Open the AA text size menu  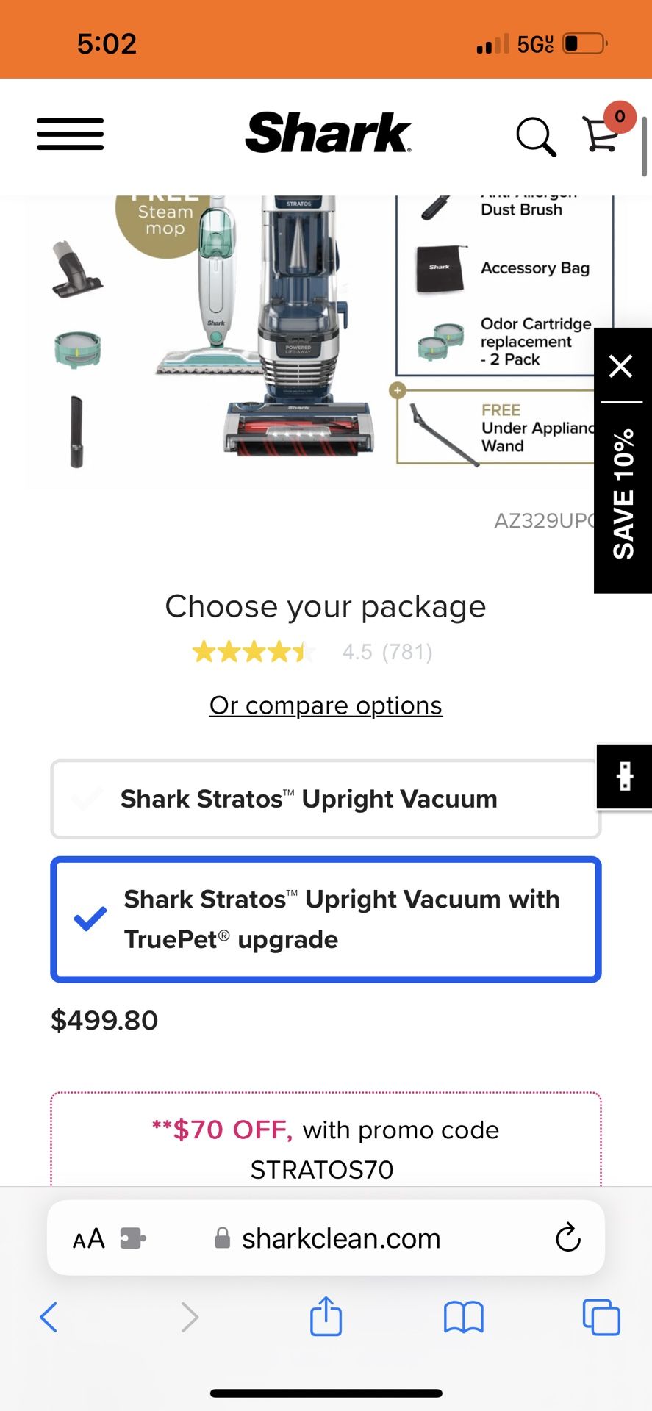click(89, 1239)
